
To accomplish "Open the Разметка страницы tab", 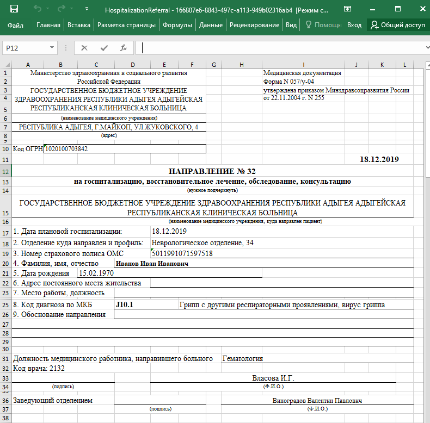I will click(x=126, y=25).
